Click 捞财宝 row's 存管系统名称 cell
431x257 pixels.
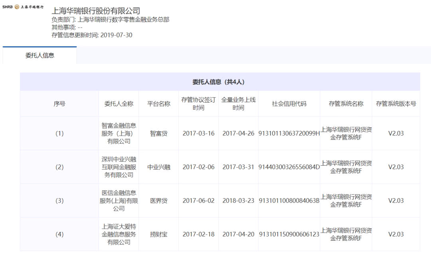coord(346,234)
